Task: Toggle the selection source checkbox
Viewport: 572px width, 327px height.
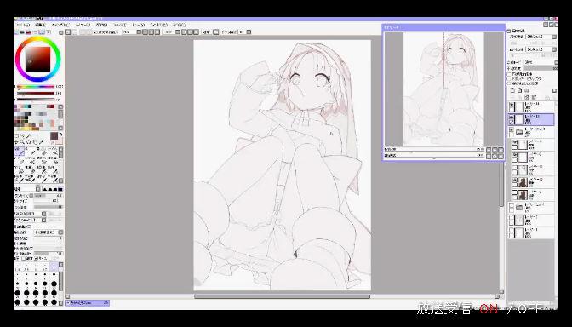Action: [x=509, y=83]
